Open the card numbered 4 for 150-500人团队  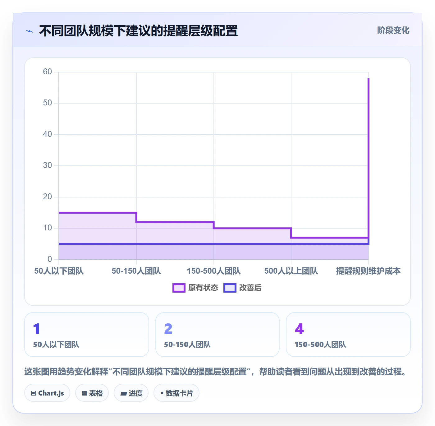[348, 335]
